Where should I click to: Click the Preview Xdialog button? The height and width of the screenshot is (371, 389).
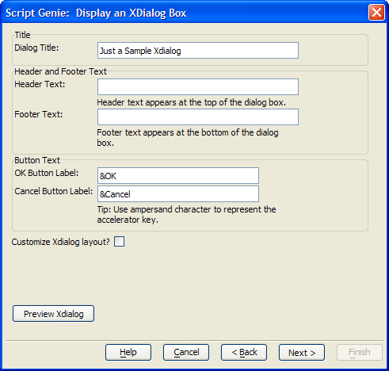[53, 314]
